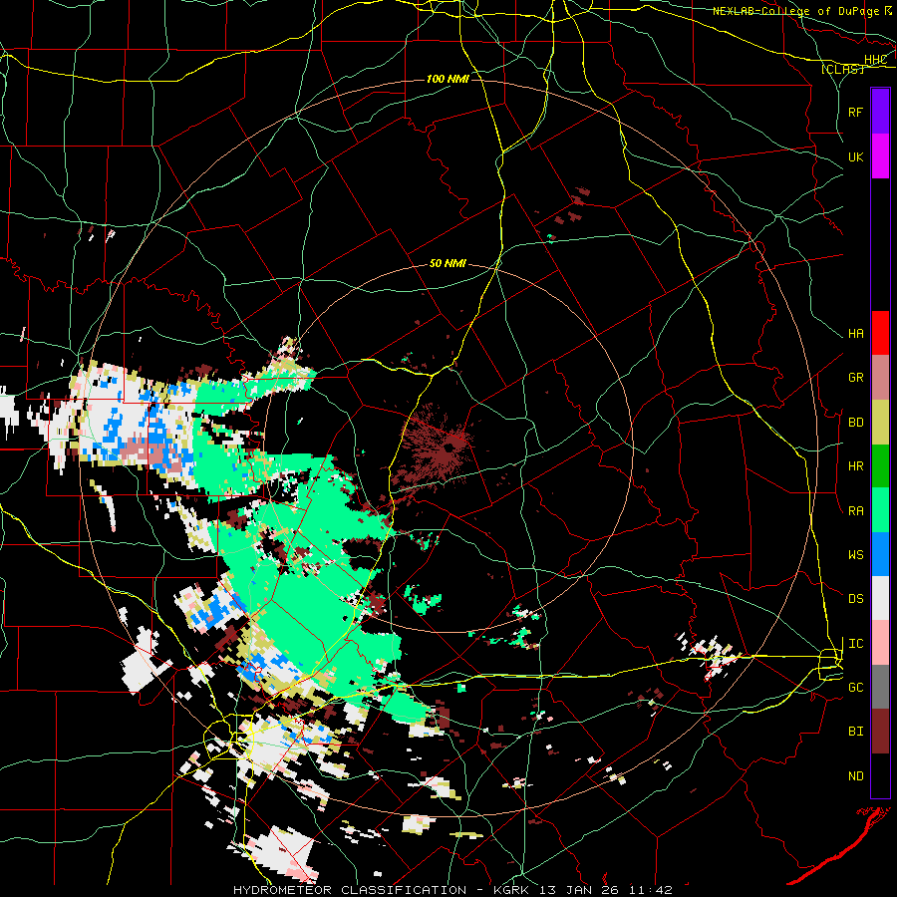Click the 'BD' legend label

coord(855,423)
